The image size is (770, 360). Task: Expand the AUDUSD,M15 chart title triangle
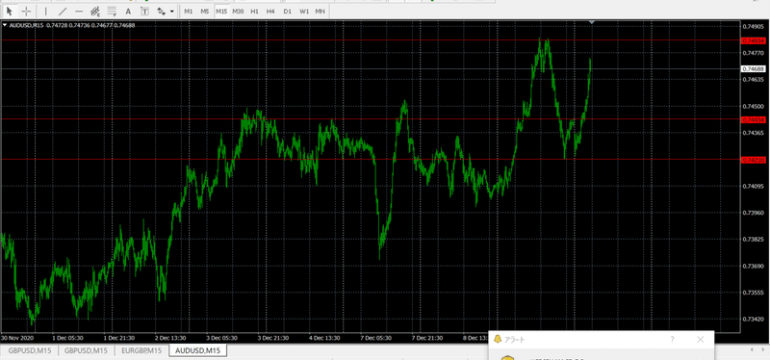pos(5,25)
